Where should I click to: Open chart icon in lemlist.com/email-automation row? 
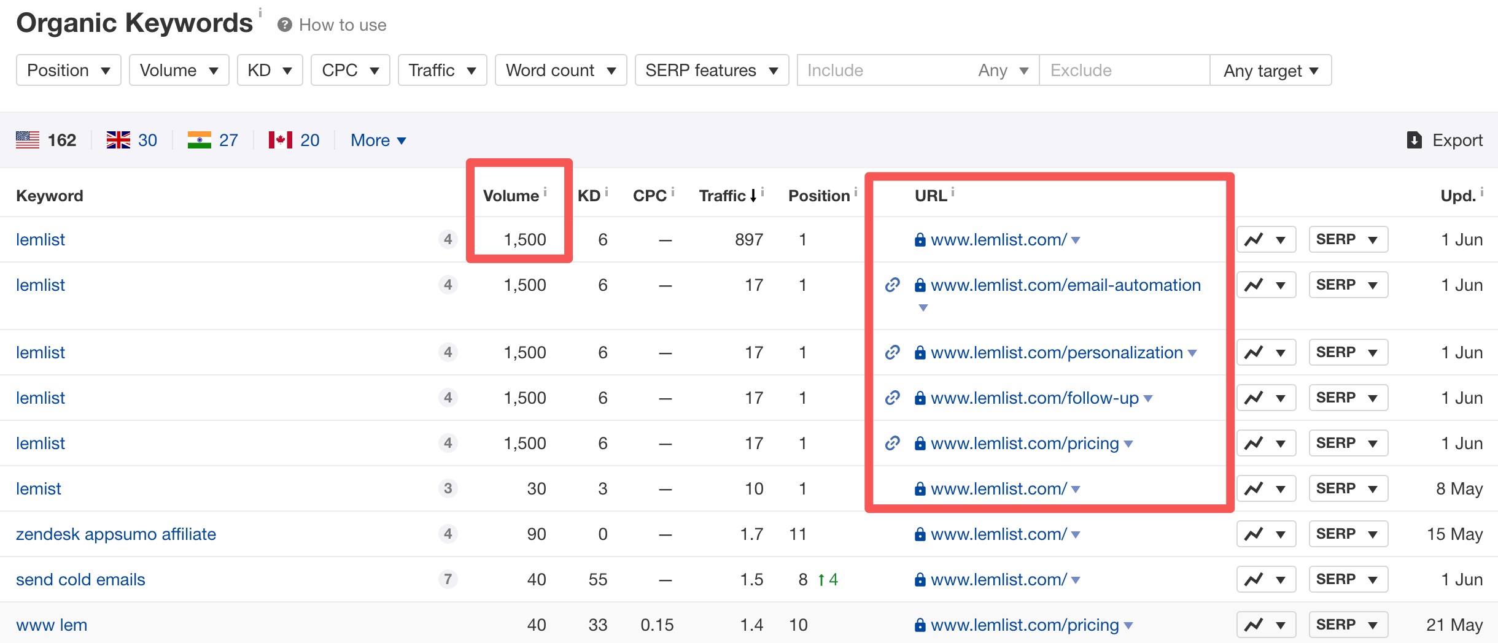pyautogui.click(x=1266, y=285)
